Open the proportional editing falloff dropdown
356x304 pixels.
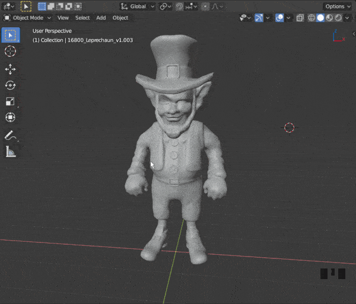pos(217,7)
